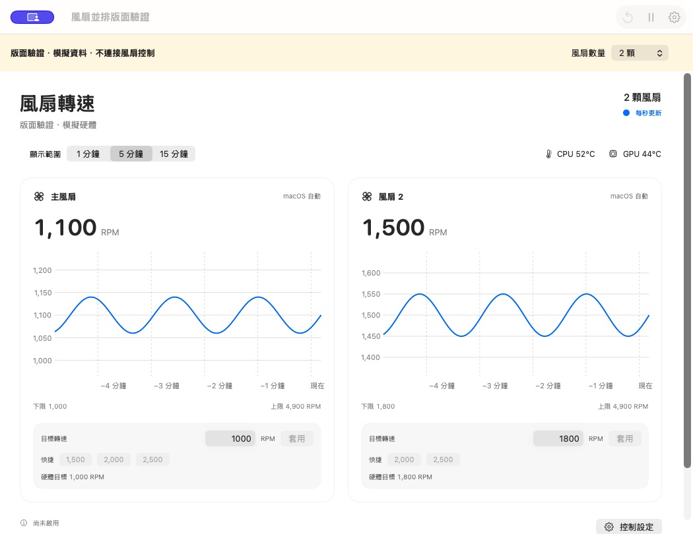Click the 下限 1,800 label

(378, 407)
